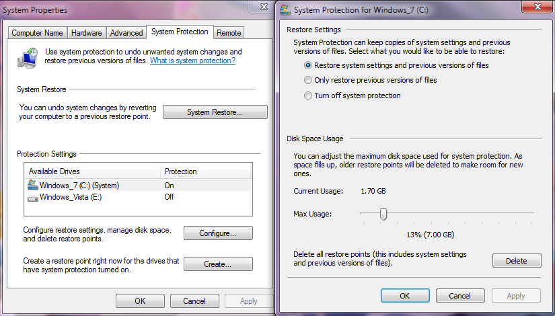The image size is (555, 316).
Task: Select the Windows_Vista (E:) drive row
Action: (139, 197)
